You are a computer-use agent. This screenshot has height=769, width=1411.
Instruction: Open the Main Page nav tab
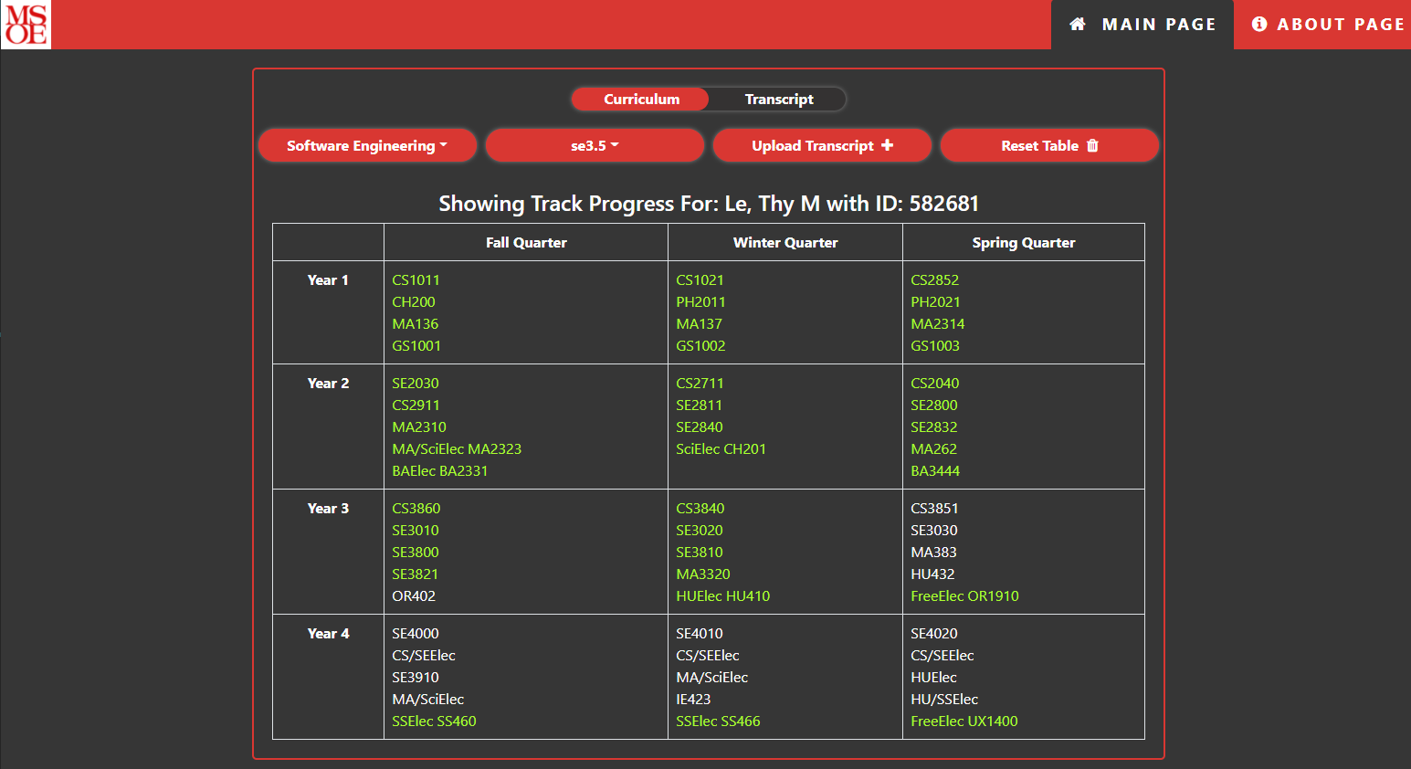[x=1142, y=25]
